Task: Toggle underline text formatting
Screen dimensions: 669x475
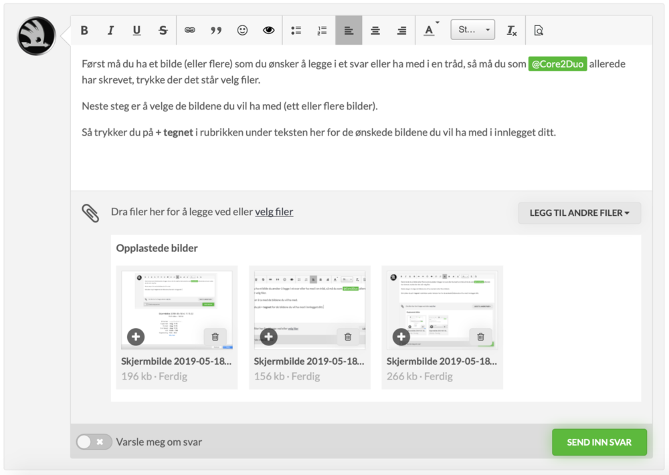Action: pyautogui.click(x=136, y=31)
